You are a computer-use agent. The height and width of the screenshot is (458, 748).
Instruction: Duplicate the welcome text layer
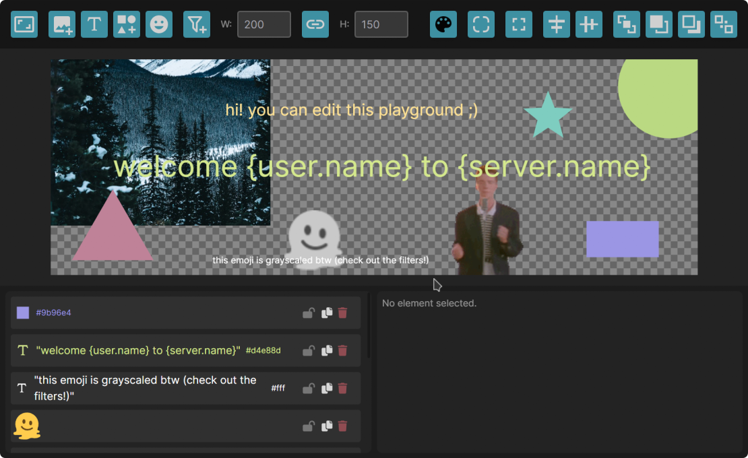(x=325, y=350)
